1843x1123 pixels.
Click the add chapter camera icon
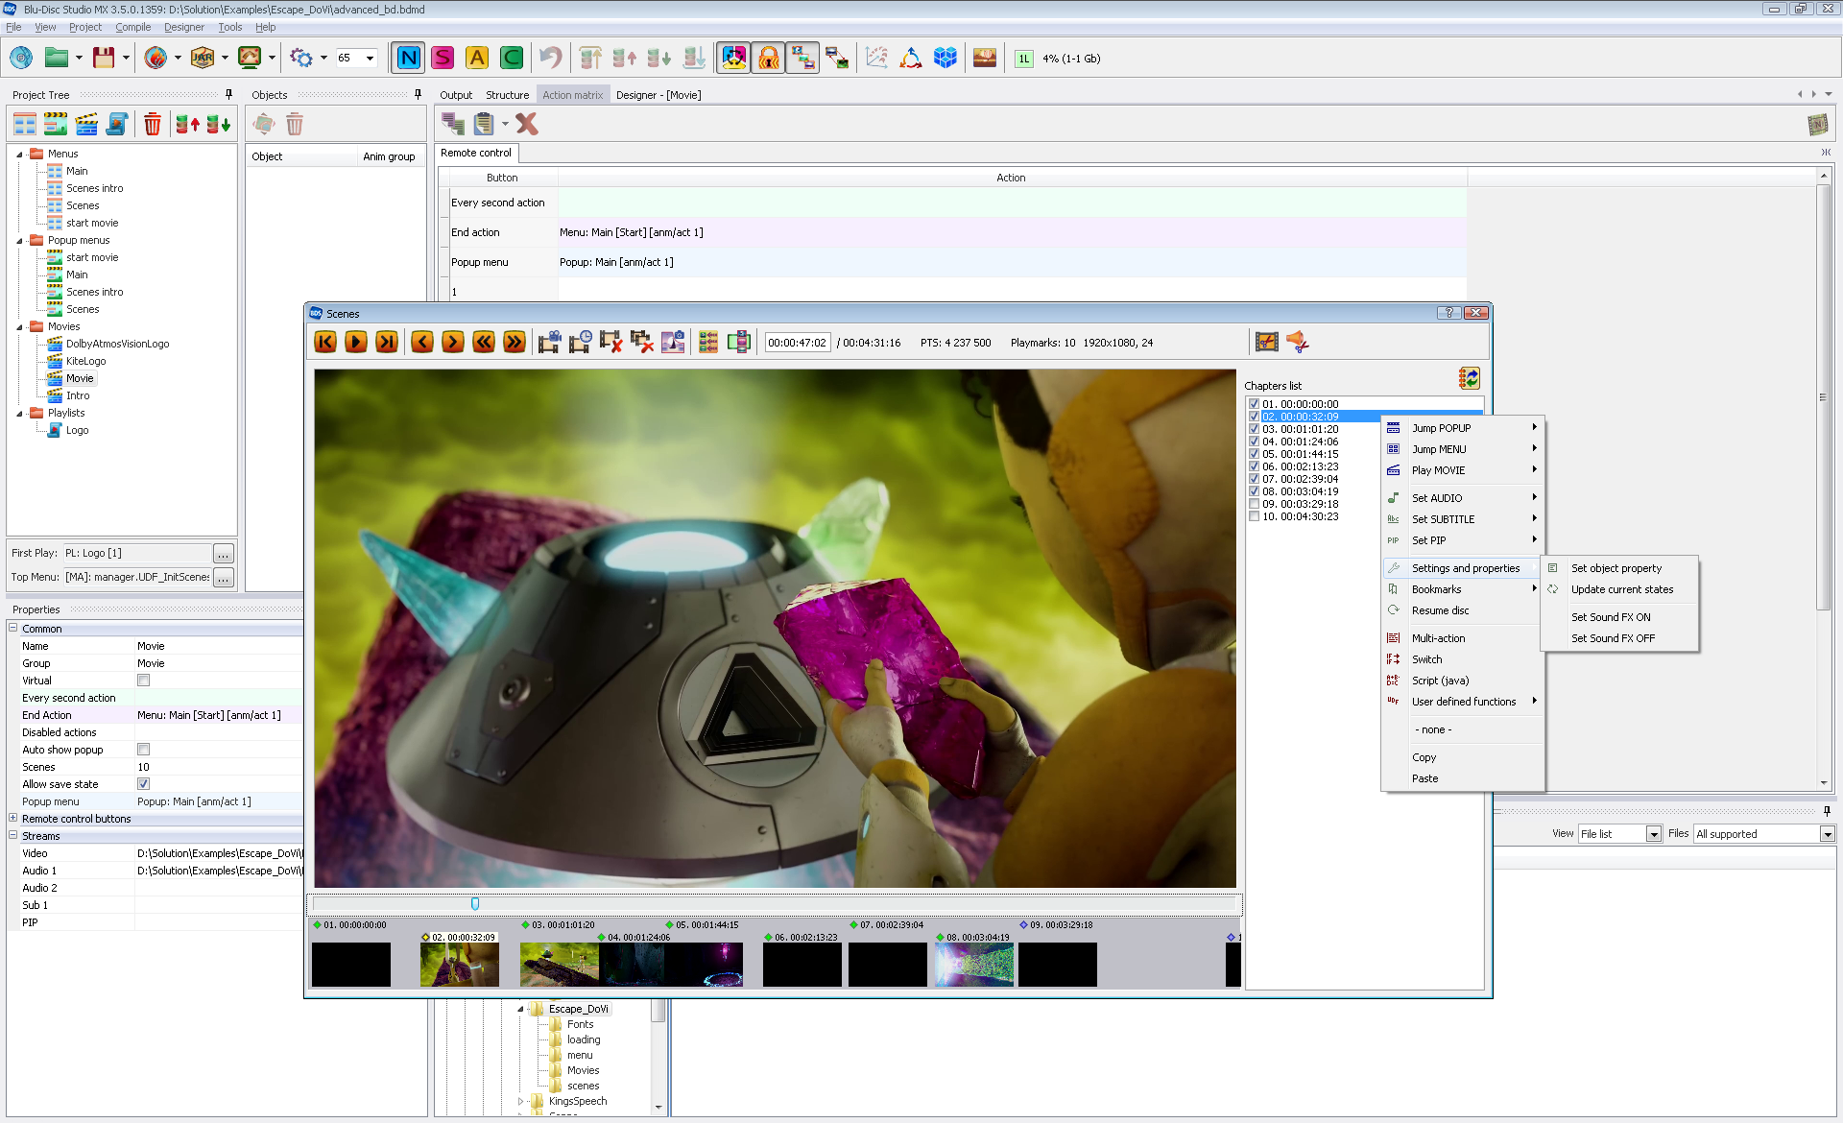(549, 342)
